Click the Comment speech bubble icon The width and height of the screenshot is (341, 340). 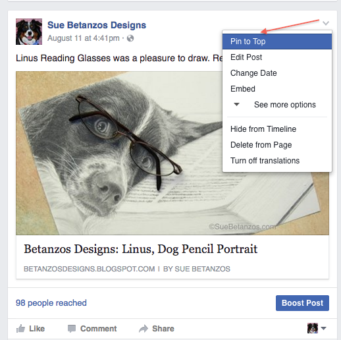pyautogui.click(x=72, y=329)
